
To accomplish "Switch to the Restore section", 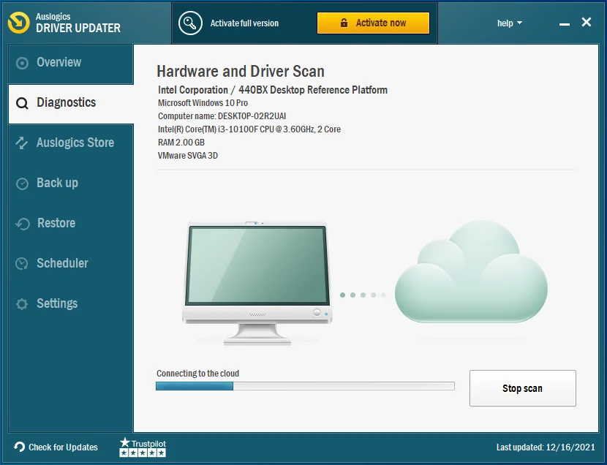I will (x=71, y=224).
